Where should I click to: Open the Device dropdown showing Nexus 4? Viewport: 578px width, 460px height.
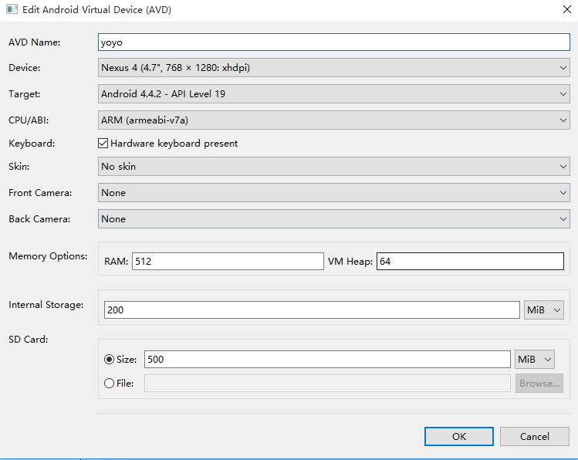(x=334, y=68)
